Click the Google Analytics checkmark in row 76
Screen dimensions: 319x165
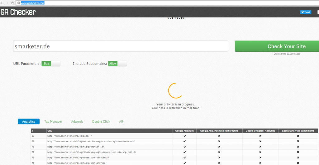click(x=184, y=158)
